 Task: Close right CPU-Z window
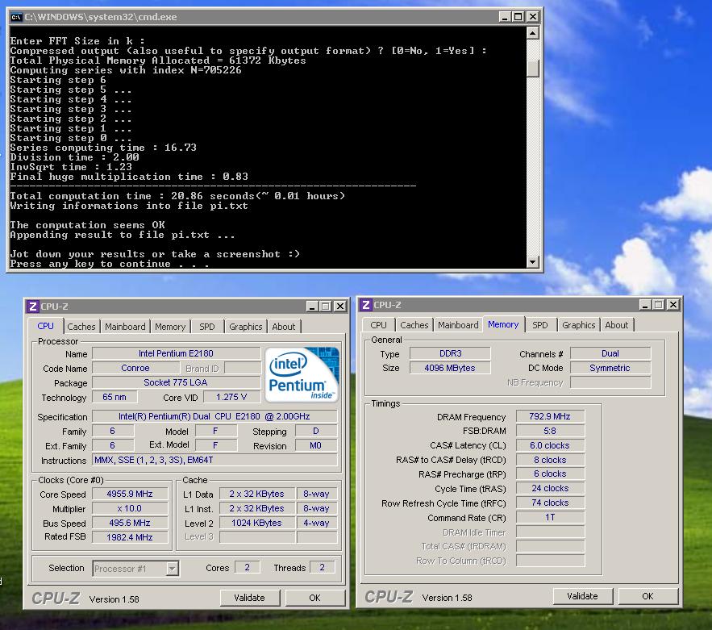click(673, 305)
